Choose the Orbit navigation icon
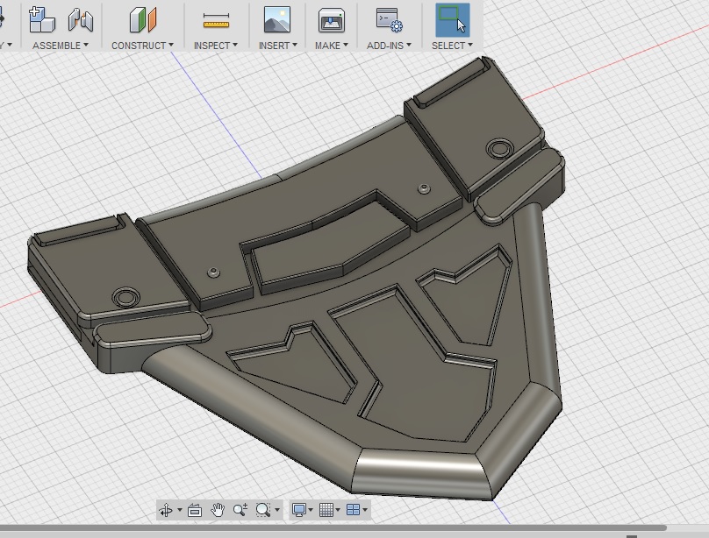709x538 pixels. (166, 510)
